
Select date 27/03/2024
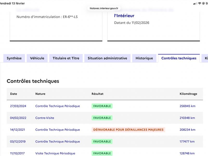pos(18,106)
